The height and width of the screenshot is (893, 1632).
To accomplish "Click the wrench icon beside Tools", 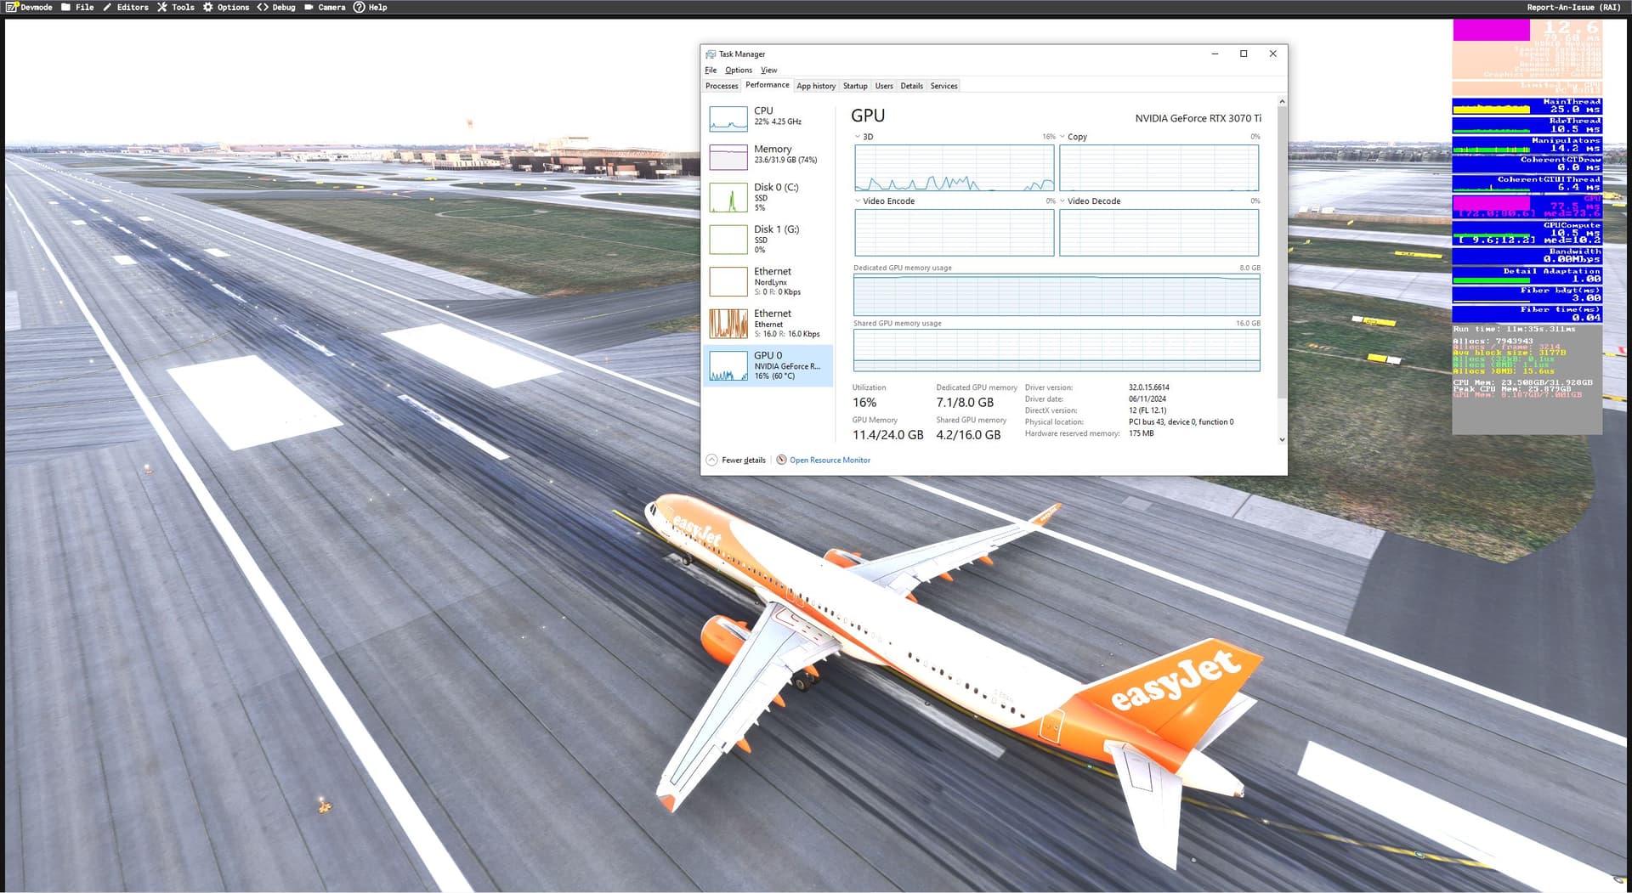I will (161, 7).
